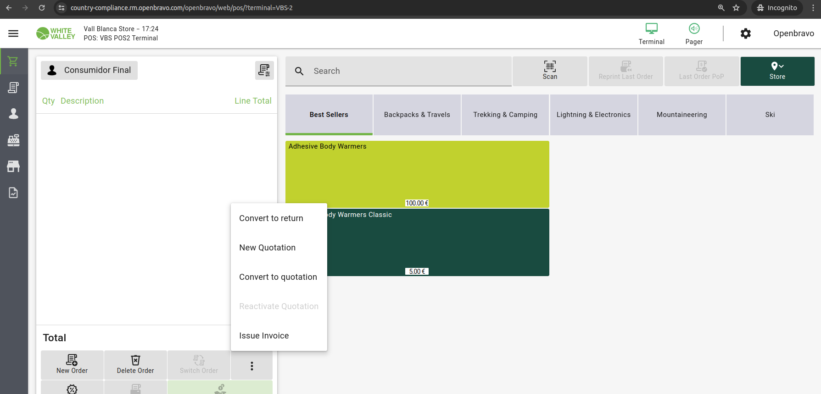Open the customers sidebar icon

click(13, 114)
